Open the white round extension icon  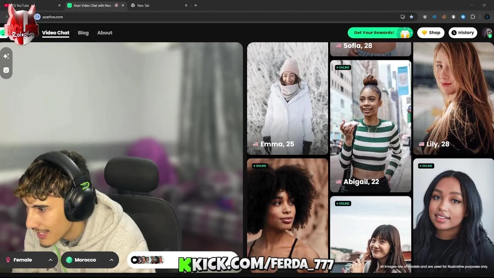(x=453, y=17)
